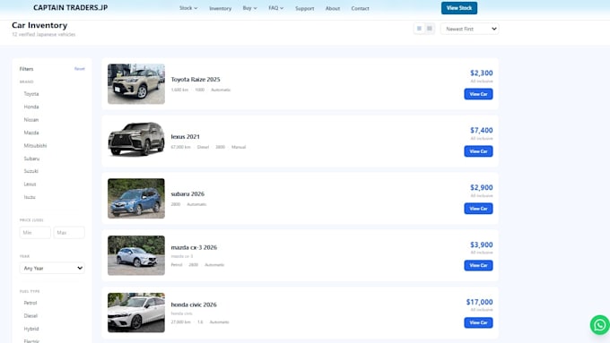Open the FAQ dropdown menu

(275, 8)
